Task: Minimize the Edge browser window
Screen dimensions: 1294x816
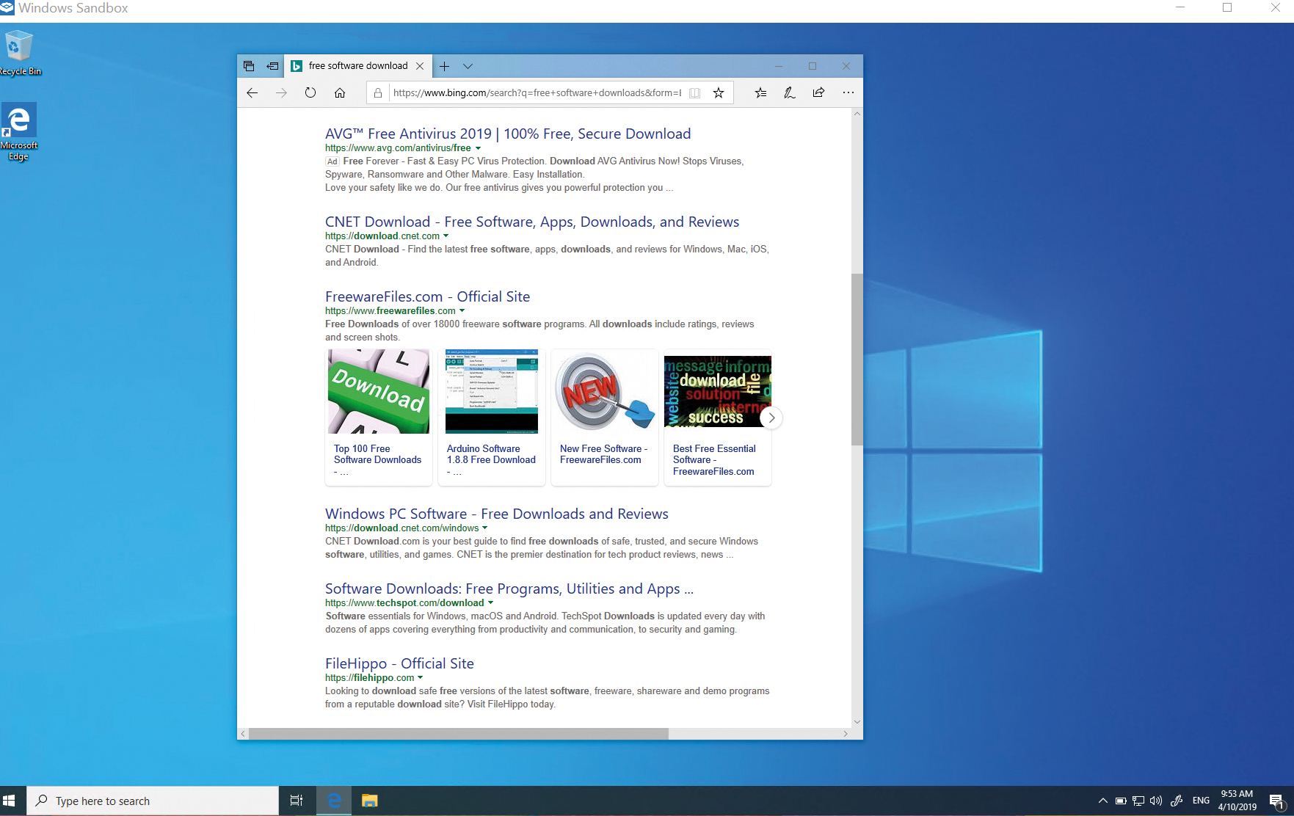Action: [x=779, y=66]
